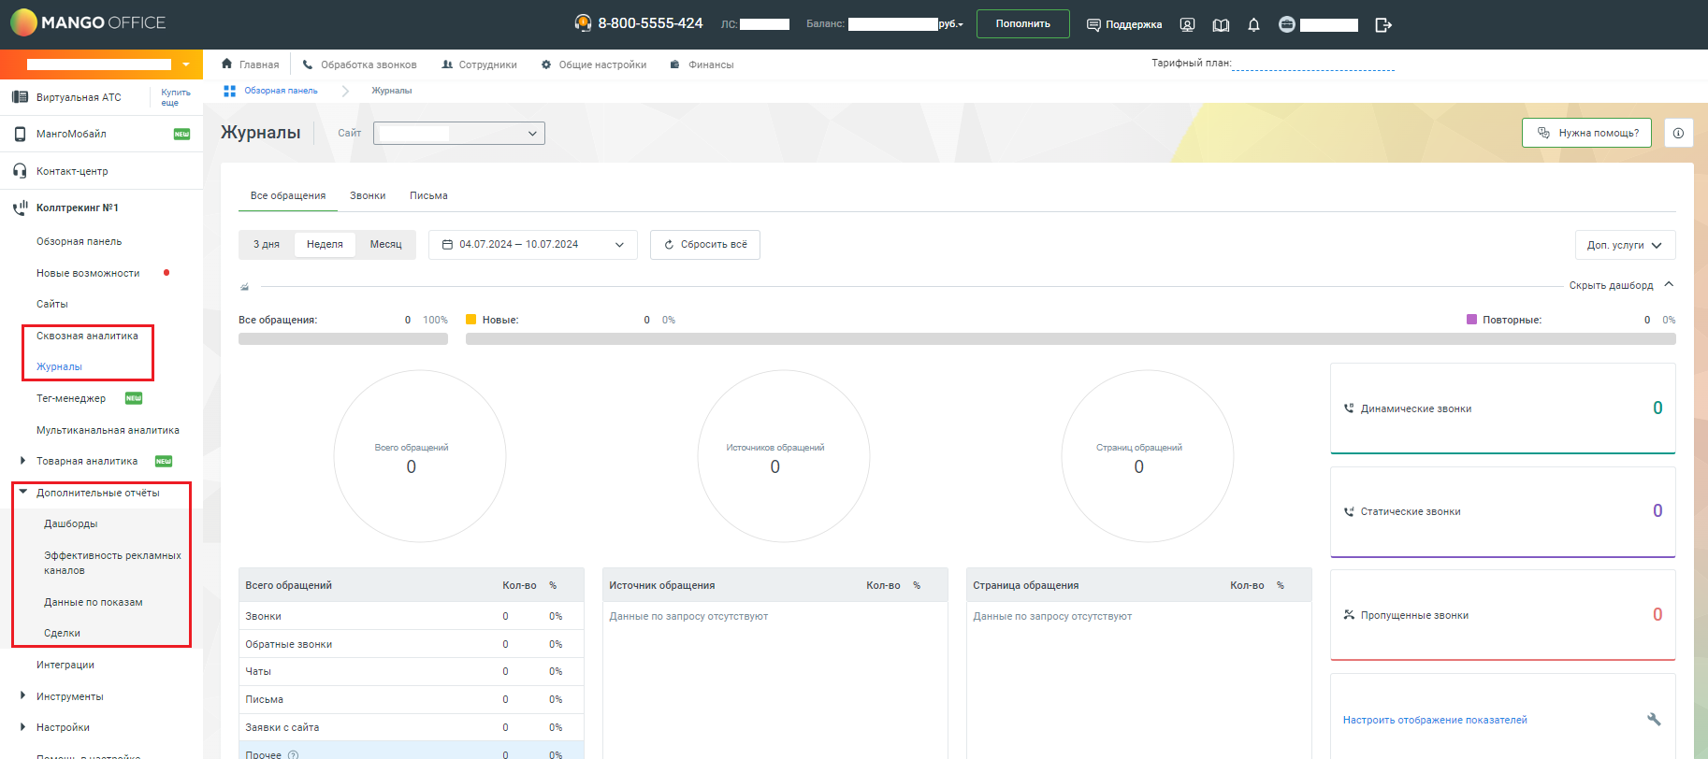Screen dimensions: 1708x759
Task: Open Сквозная аналитика in sidebar
Action: [87, 336]
